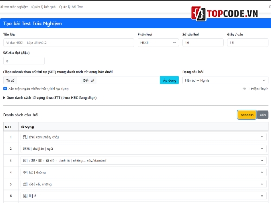Viewport: 271px width, 203px height.
Task: Click the Áp dụng button
Action: click(x=169, y=80)
